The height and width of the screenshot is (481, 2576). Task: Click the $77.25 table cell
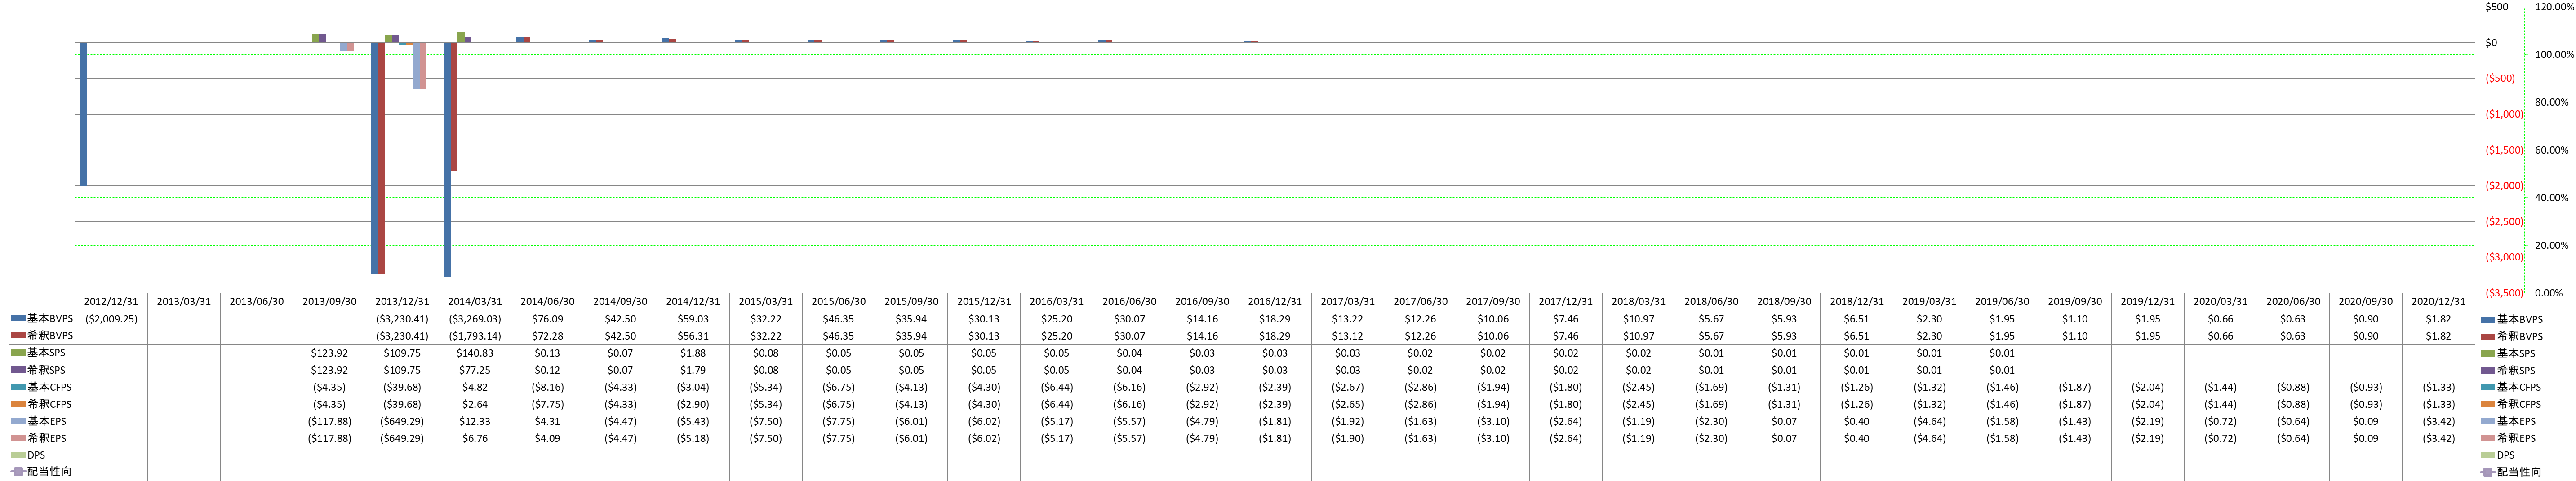(475, 370)
